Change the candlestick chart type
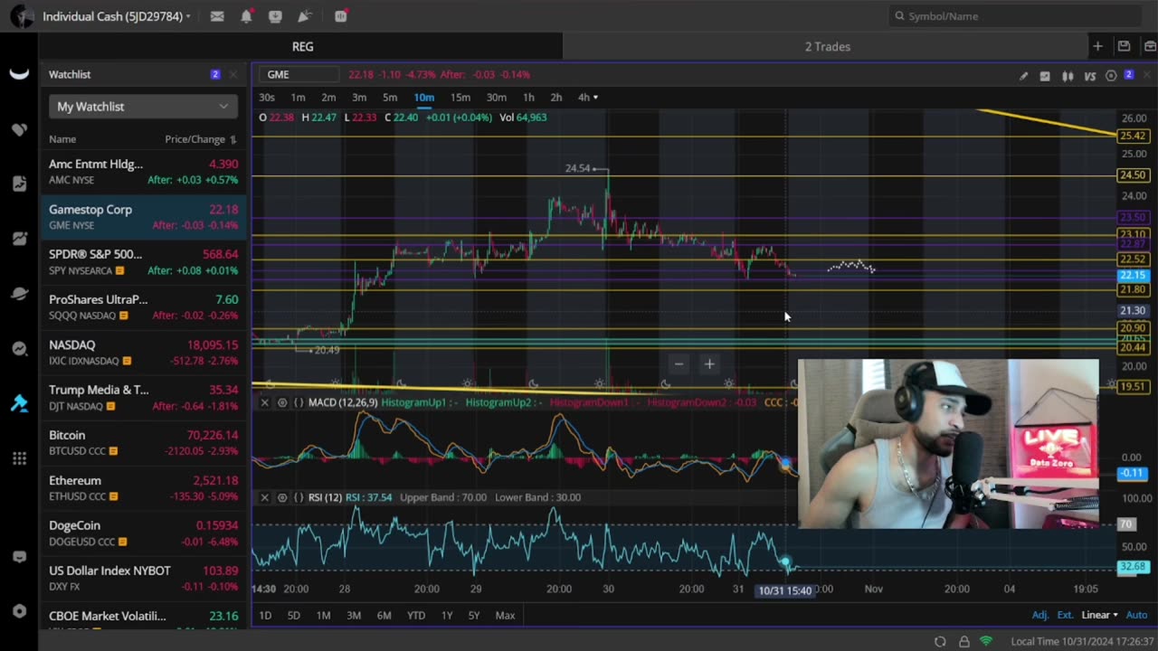Image resolution: width=1158 pixels, height=651 pixels. [1068, 76]
